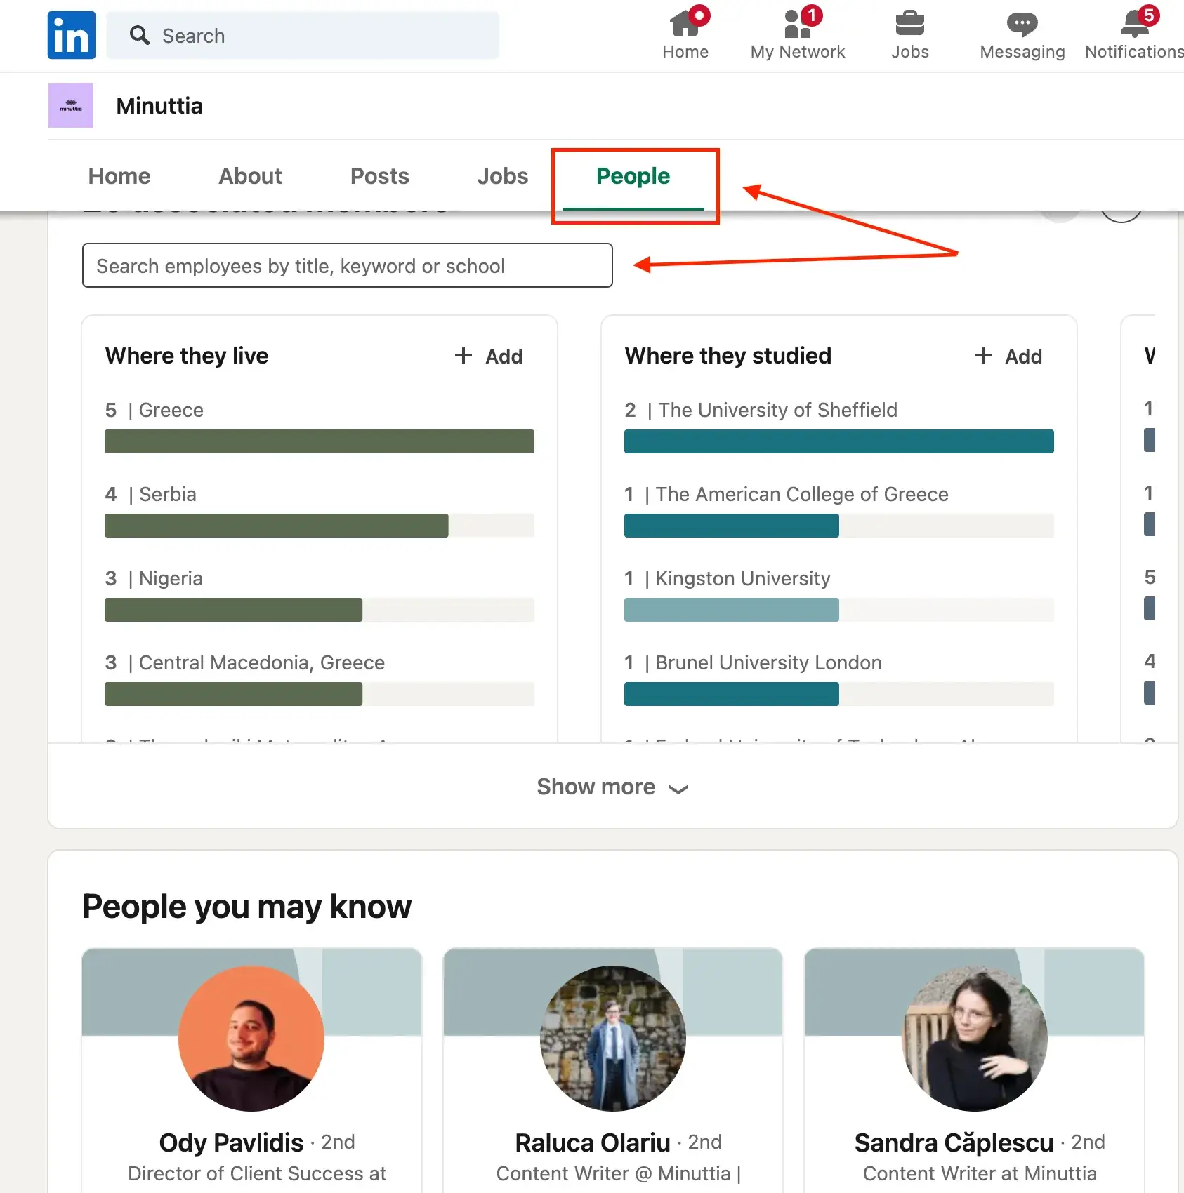1184x1193 pixels.
Task: Click the Search employees by title field
Action: point(348,265)
